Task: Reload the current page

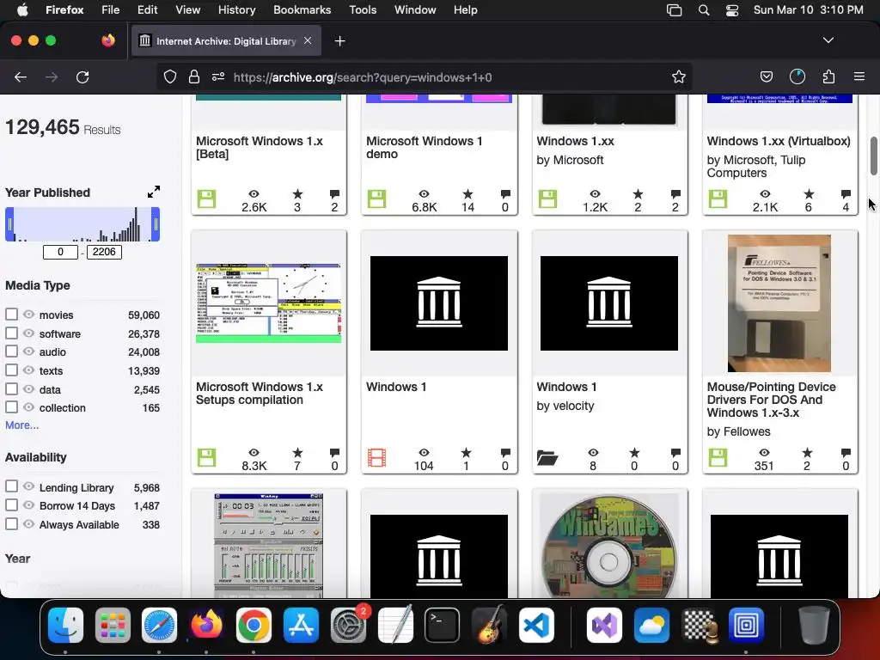Action: click(82, 76)
